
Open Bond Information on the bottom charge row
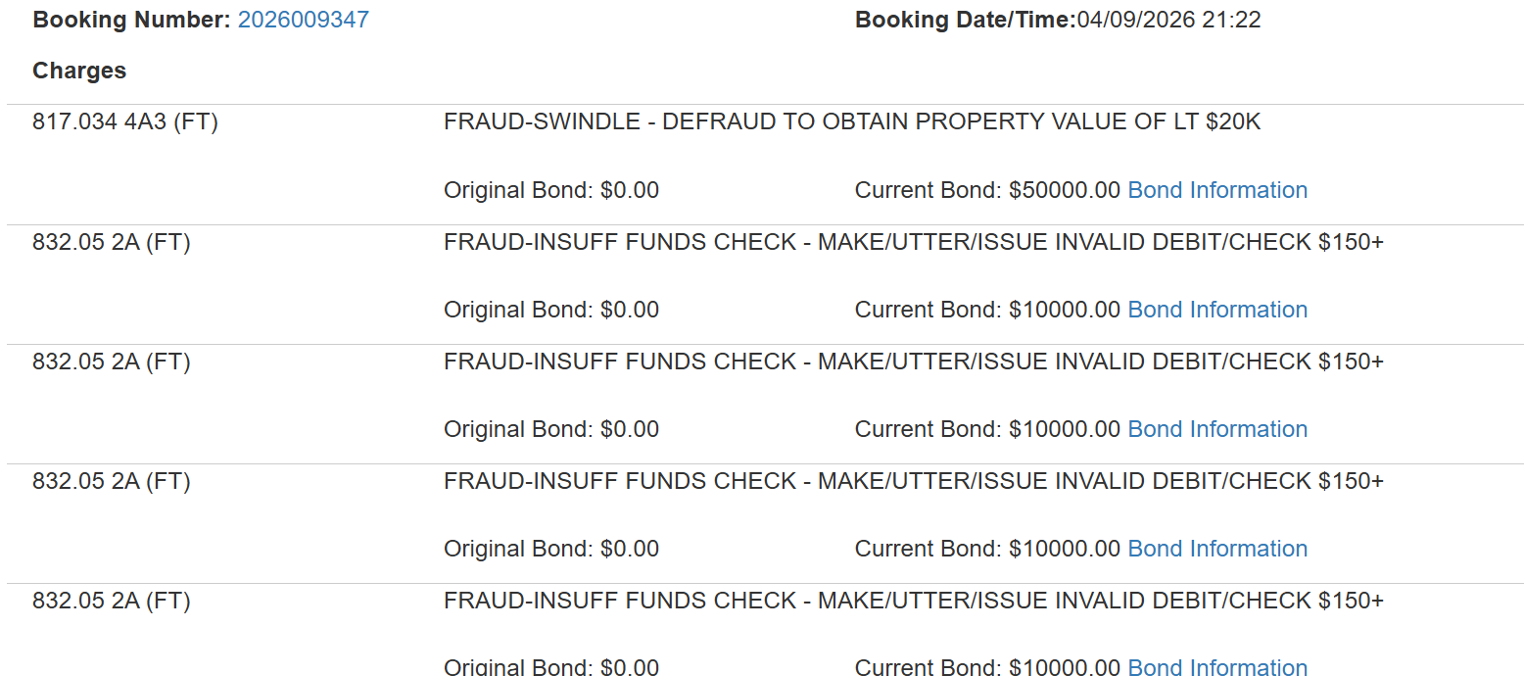[1217, 667]
